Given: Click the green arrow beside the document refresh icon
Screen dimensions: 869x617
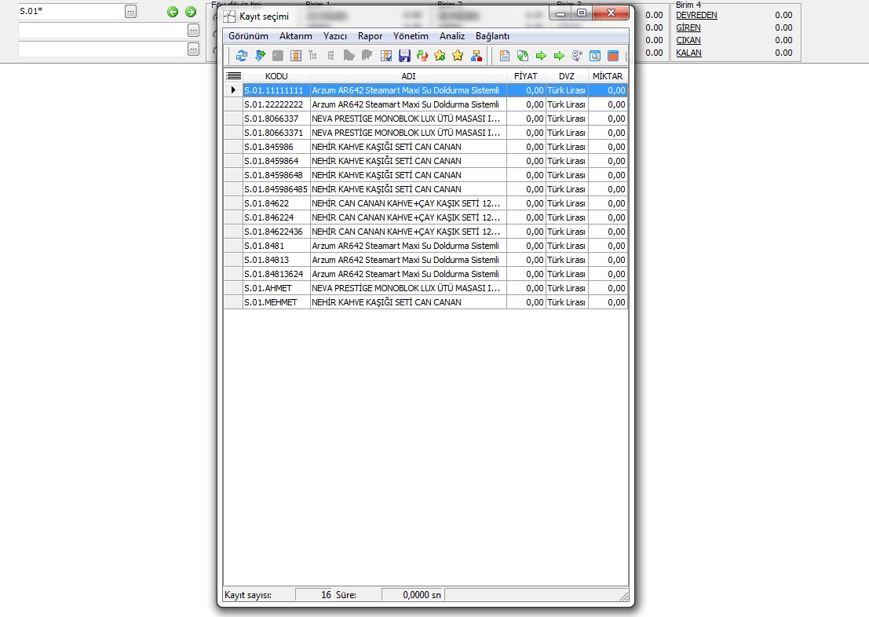Looking at the screenshot, I should click(x=541, y=56).
